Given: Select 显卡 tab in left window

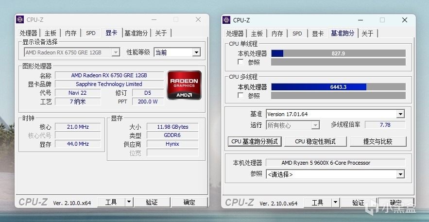Looking at the screenshot, I should pyautogui.click(x=111, y=33).
